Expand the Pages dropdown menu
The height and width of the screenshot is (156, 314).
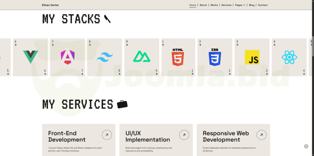[x=240, y=5]
